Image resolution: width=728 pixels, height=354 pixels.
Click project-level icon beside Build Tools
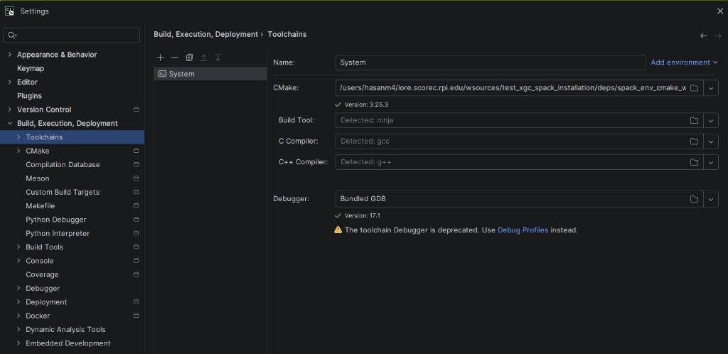pyautogui.click(x=136, y=247)
